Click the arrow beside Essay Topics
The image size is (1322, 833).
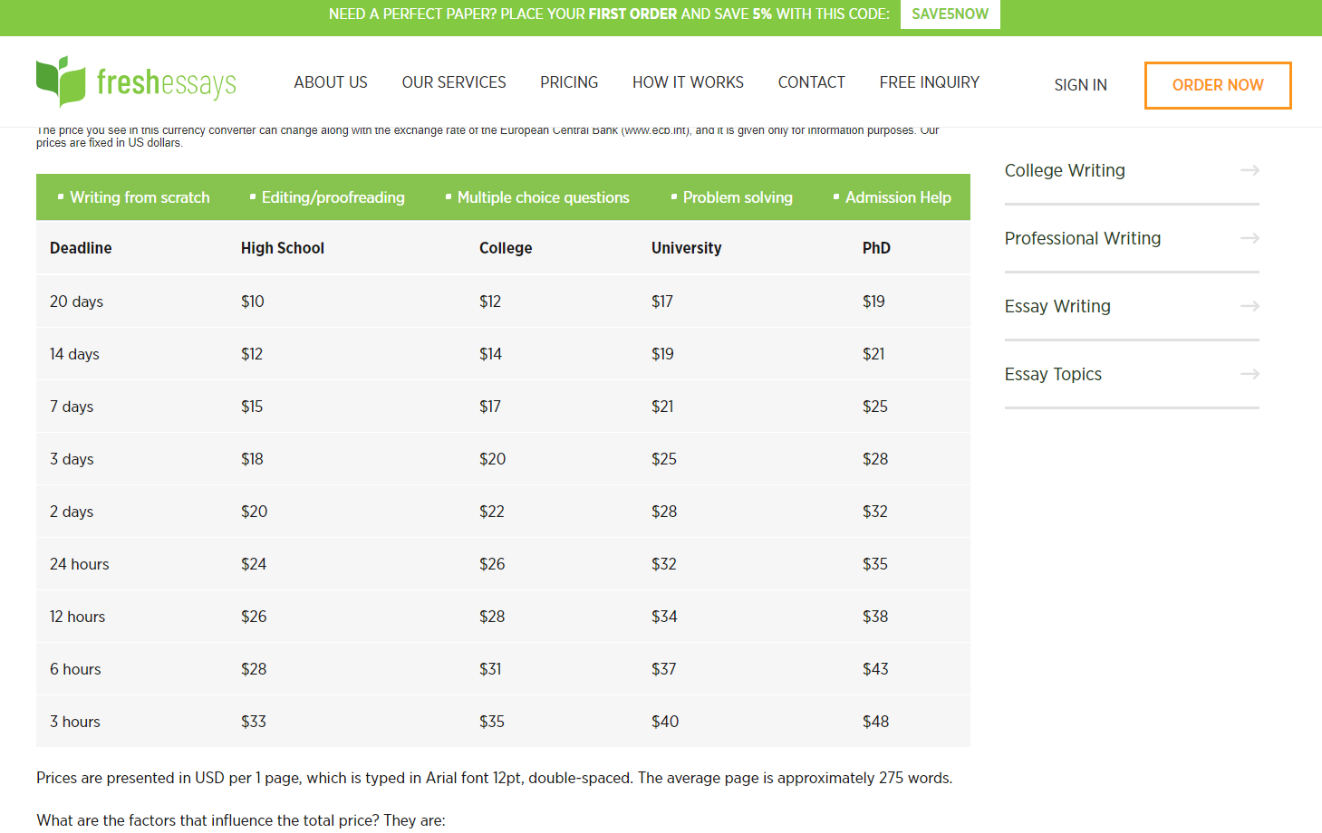point(1250,374)
